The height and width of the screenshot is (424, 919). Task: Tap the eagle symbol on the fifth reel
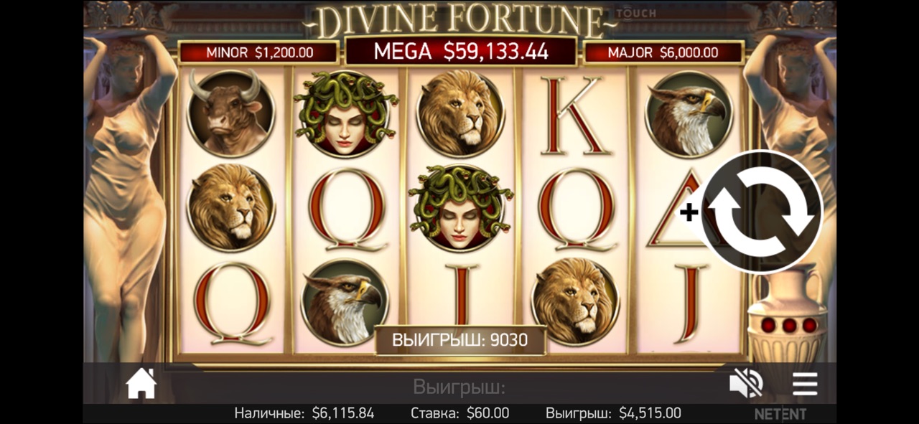pos(689,113)
